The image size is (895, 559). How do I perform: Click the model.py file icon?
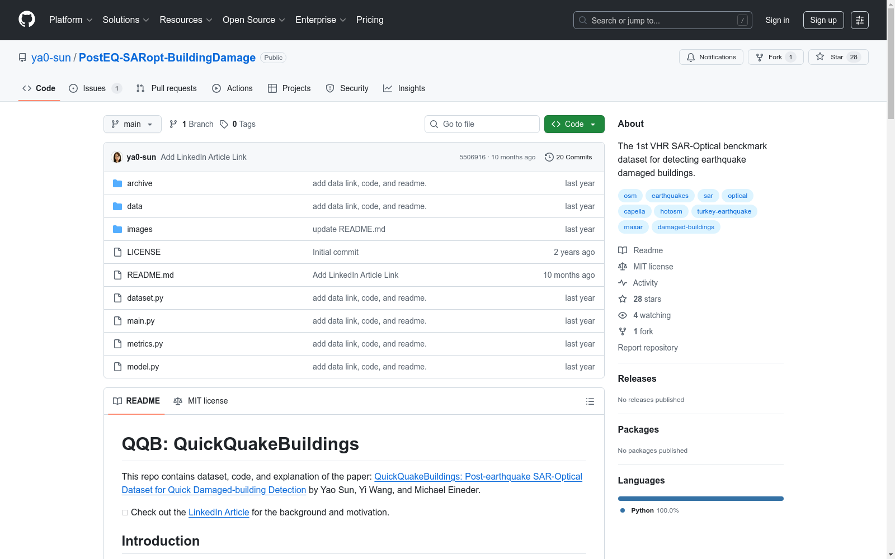[117, 367]
